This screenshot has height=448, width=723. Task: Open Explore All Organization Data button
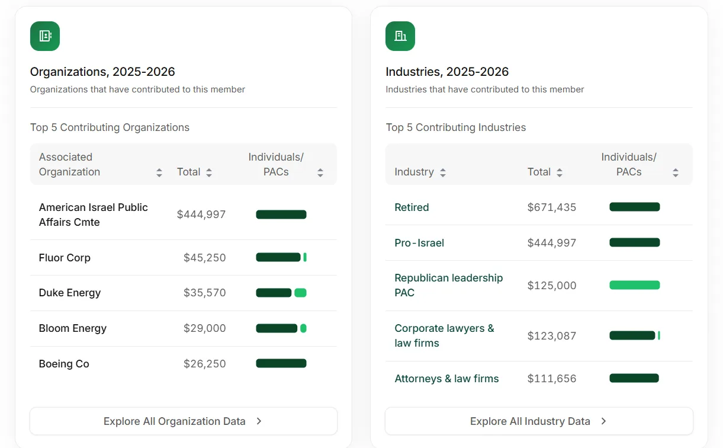pos(184,421)
